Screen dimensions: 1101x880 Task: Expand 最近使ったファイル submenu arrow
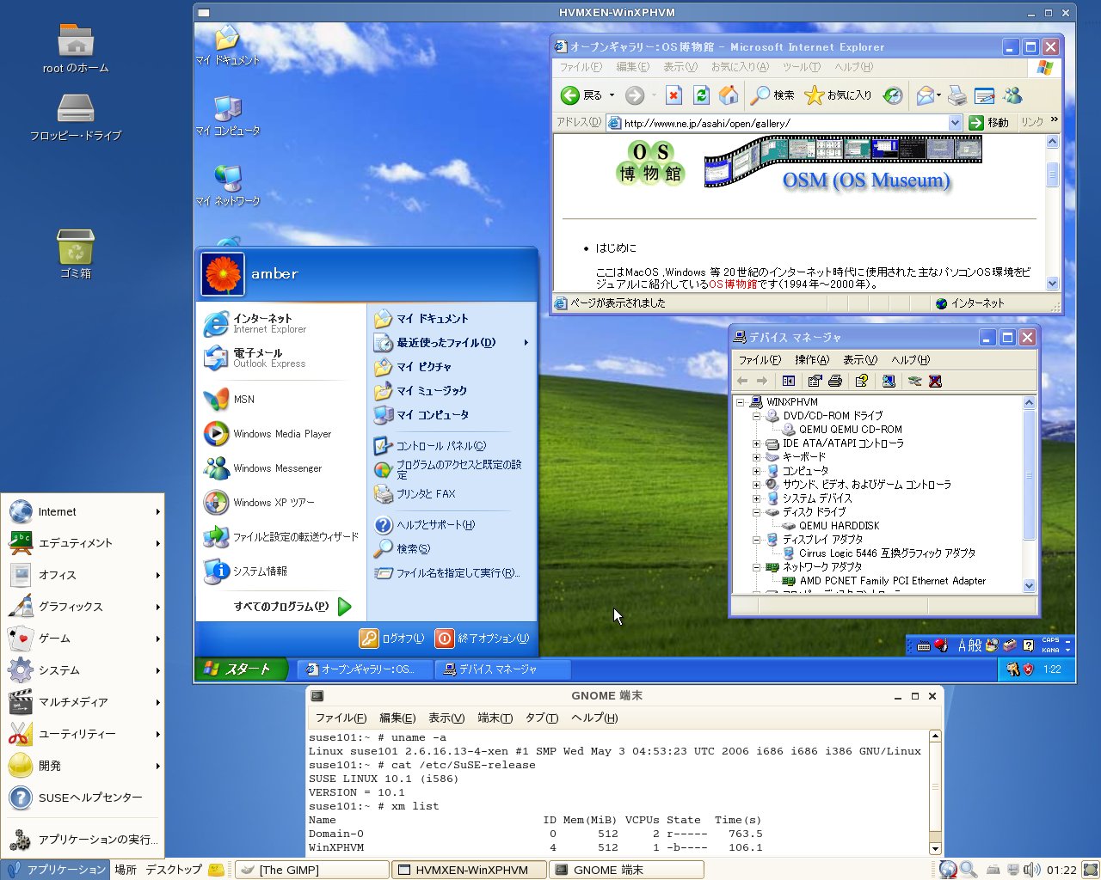(x=526, y=343)
